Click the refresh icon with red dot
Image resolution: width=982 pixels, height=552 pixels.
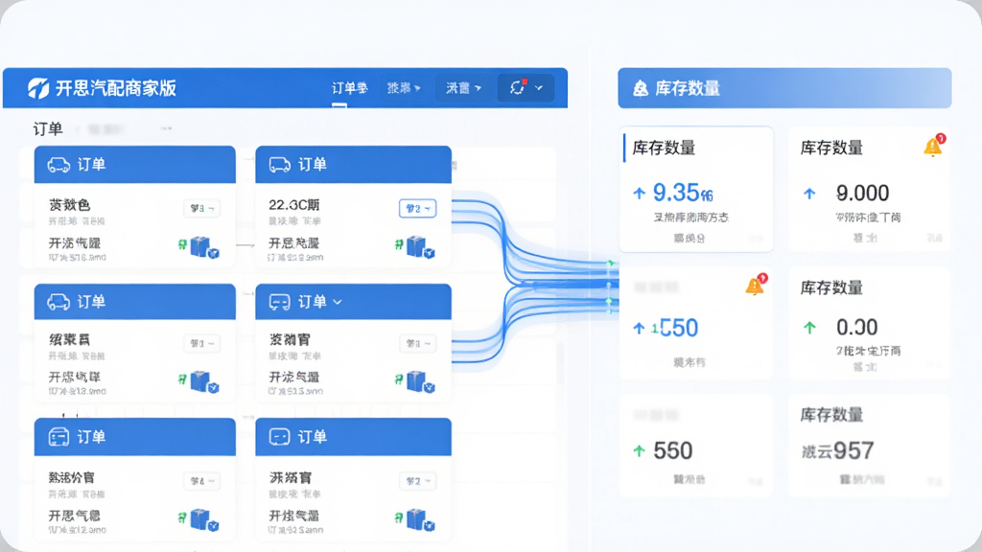click(x=517, y=87)
